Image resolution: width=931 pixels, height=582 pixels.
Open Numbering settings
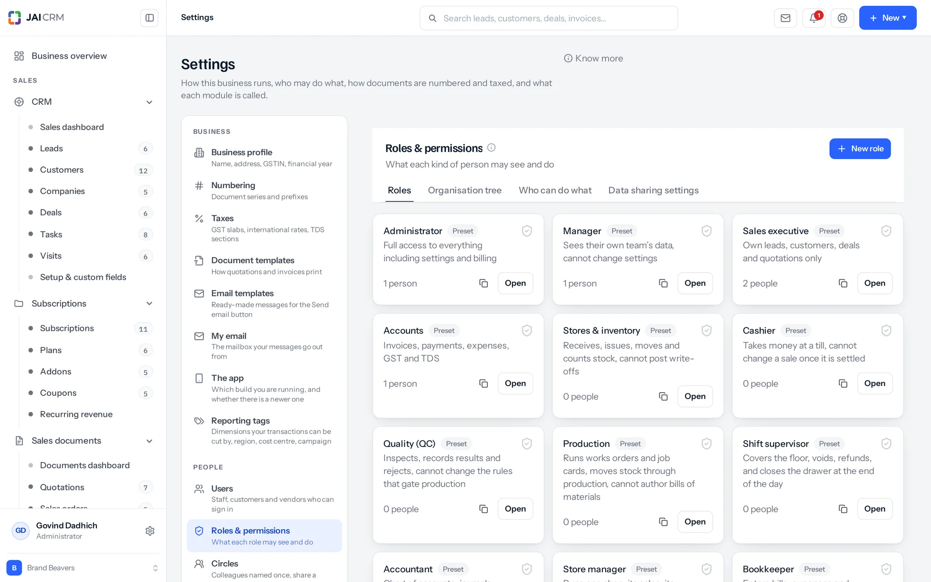pyautogui.click(x=264, y=191)
